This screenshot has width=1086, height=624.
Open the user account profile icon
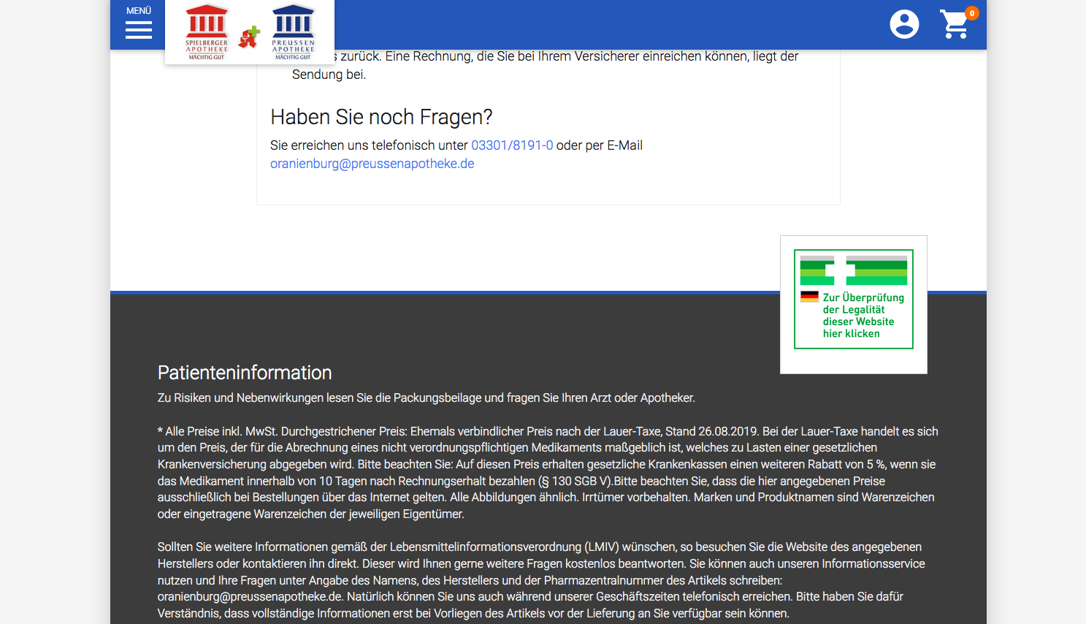pos(904,24)
